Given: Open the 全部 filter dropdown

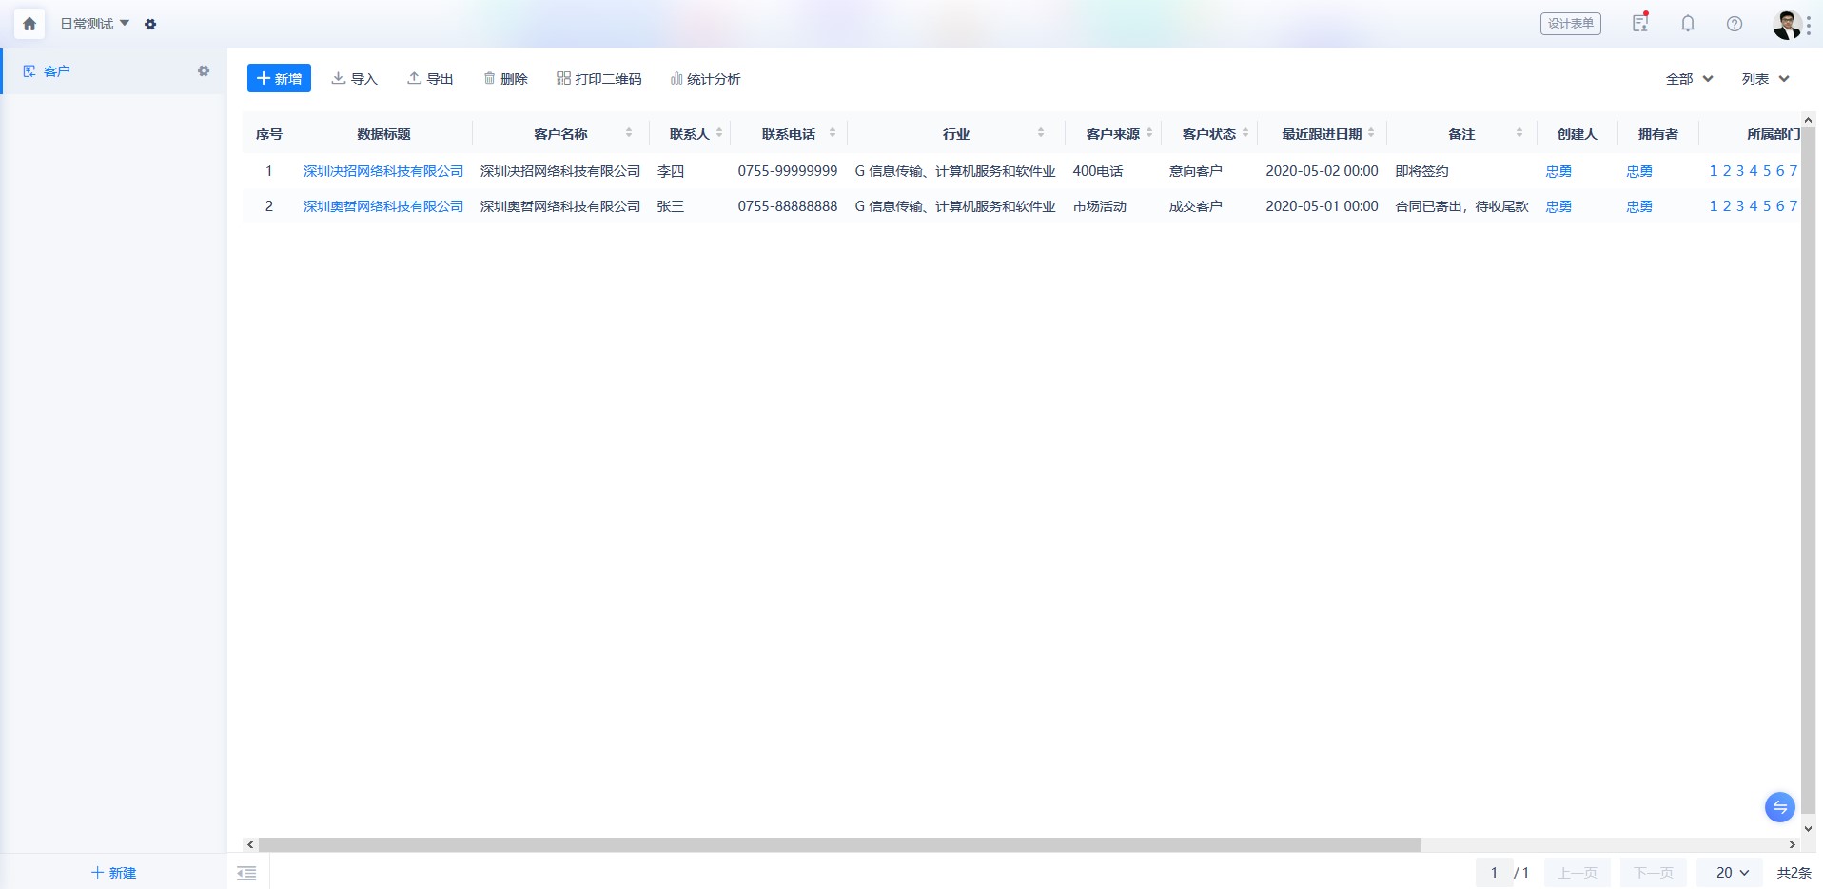Looking at the screenshot, I should coord(1690,79).
